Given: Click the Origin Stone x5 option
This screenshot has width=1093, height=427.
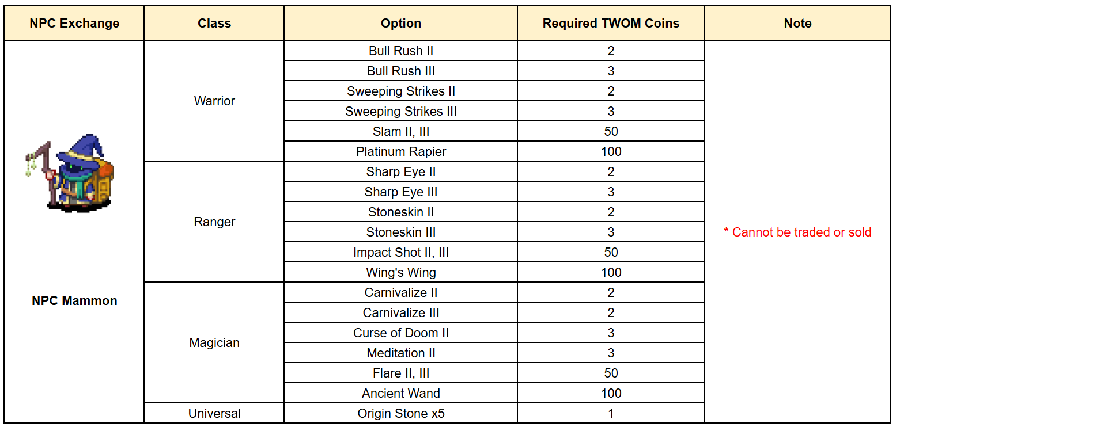Looking at the screenshot, I should [x=401, y=413].
